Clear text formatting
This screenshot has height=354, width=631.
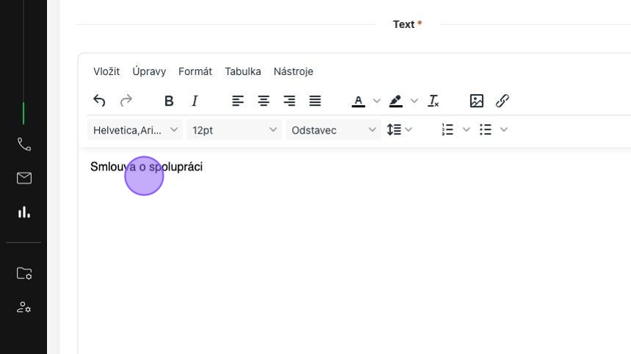[434, 101]
